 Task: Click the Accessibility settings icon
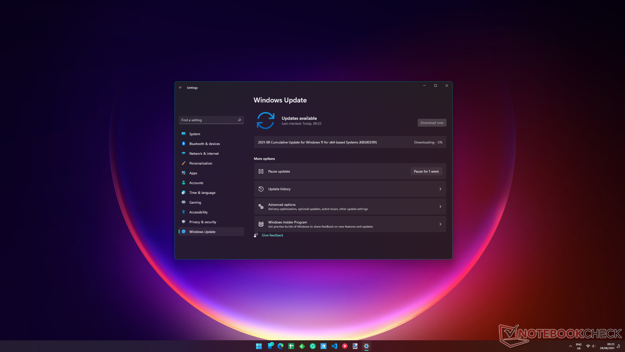184,212
